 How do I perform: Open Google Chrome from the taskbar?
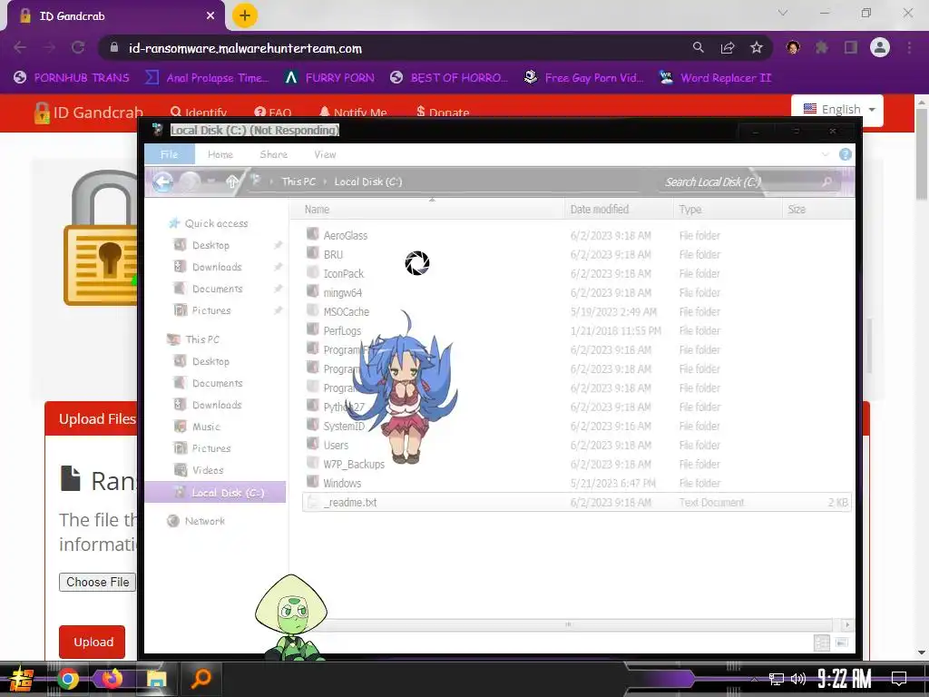pyautogui.click(x=67, y=679)
